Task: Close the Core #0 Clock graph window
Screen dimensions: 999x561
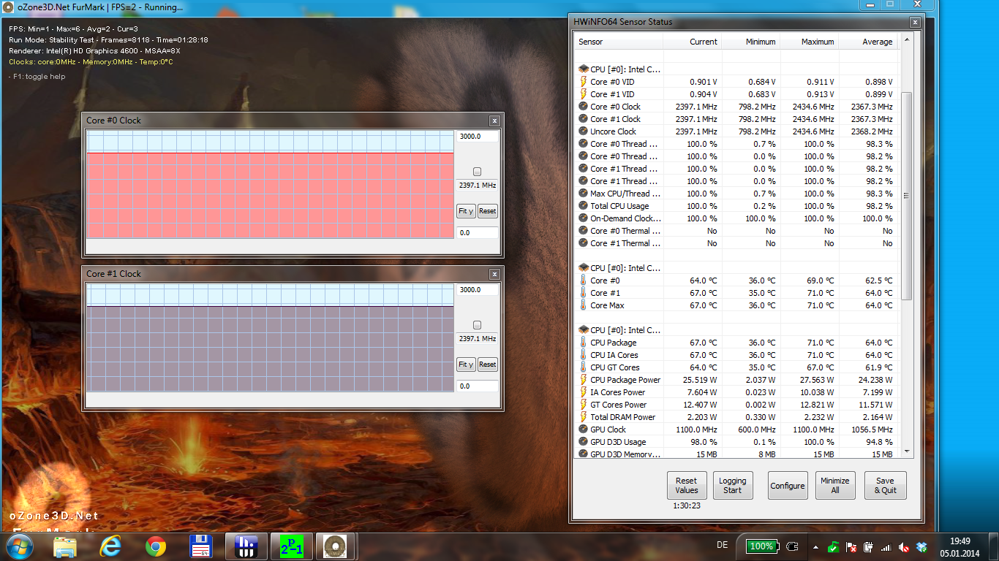Action: 495,121
